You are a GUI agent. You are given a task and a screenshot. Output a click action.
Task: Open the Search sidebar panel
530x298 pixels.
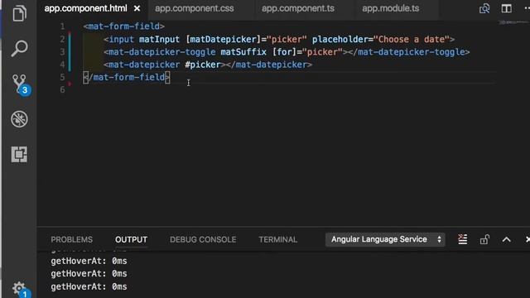tap(19, 48)
